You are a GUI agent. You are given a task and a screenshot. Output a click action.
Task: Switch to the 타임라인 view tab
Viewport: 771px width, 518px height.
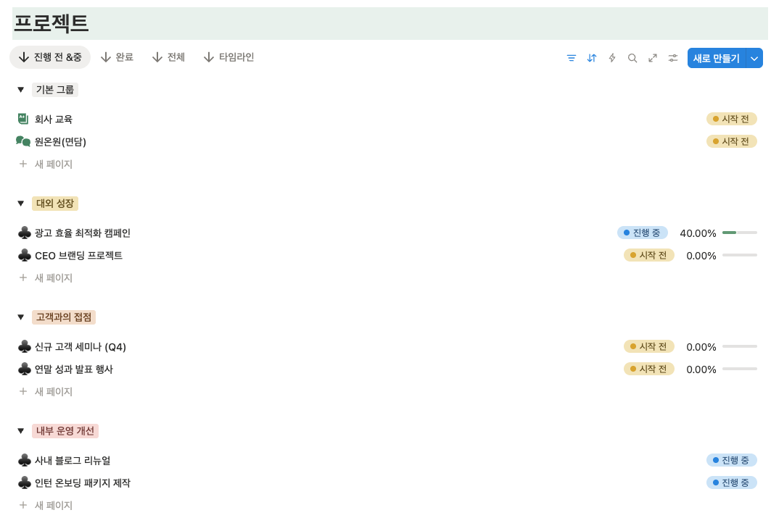[x=228, y=56]
